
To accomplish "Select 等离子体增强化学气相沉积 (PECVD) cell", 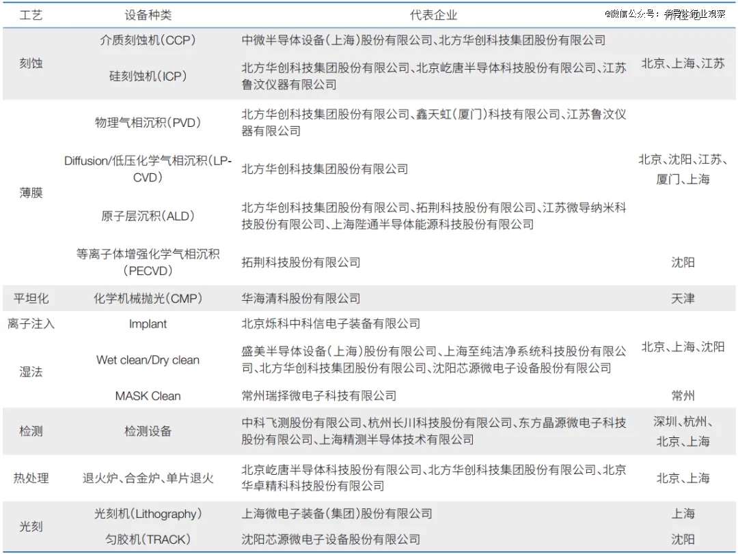I will point(148,262).
